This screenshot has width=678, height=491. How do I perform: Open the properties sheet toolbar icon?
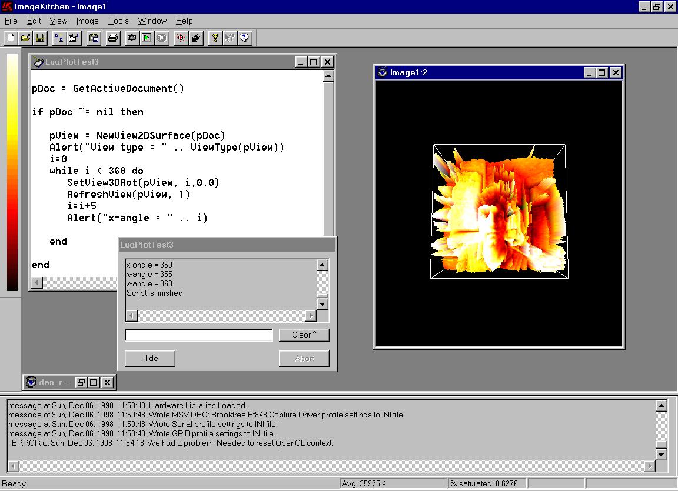click(74, 38)
